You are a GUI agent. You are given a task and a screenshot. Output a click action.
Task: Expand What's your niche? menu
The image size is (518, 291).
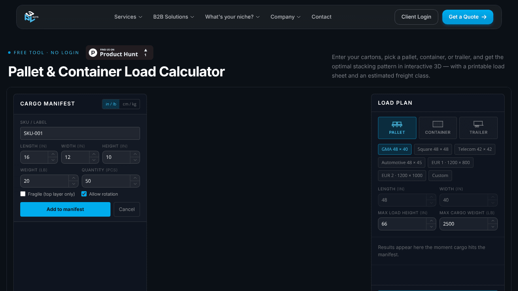[232, 17]
